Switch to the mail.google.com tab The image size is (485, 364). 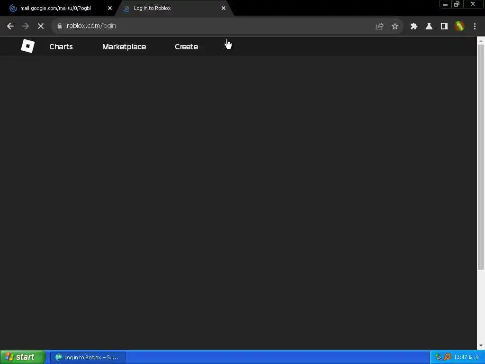pyautogui.click(x=59, y=9)
